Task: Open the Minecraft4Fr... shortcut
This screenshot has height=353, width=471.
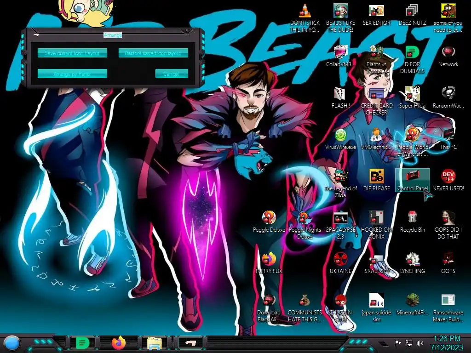Action: (412, 305)
